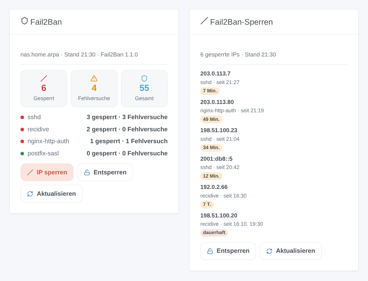Screen dimensions: 368x281
Task: Click the red status dot for sshd
Action: [x=22, y=117]
